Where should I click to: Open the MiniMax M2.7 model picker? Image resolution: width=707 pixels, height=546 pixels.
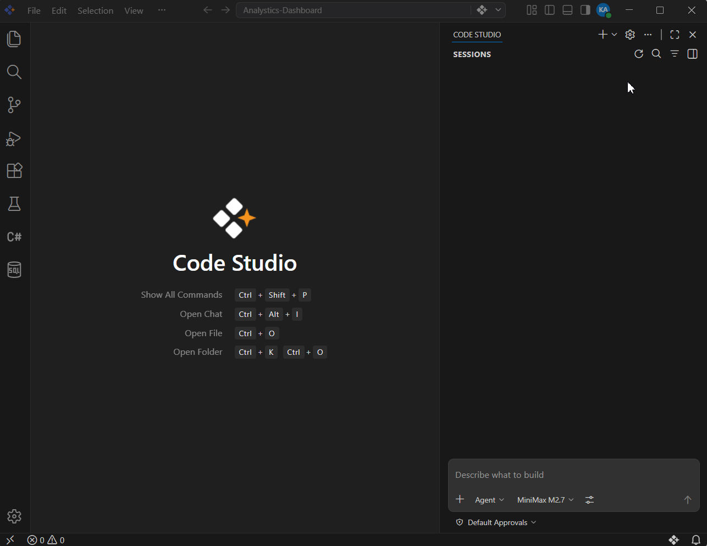tap(545, 500)
